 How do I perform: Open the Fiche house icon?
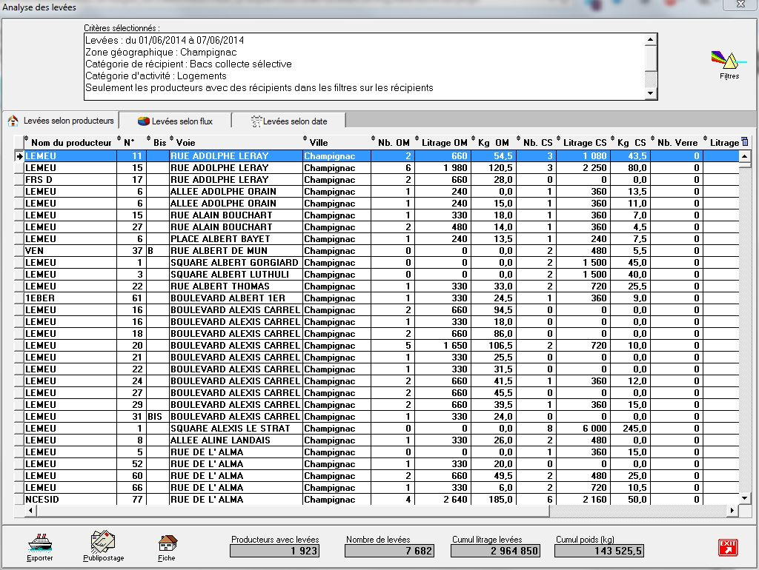coord(167,546)
